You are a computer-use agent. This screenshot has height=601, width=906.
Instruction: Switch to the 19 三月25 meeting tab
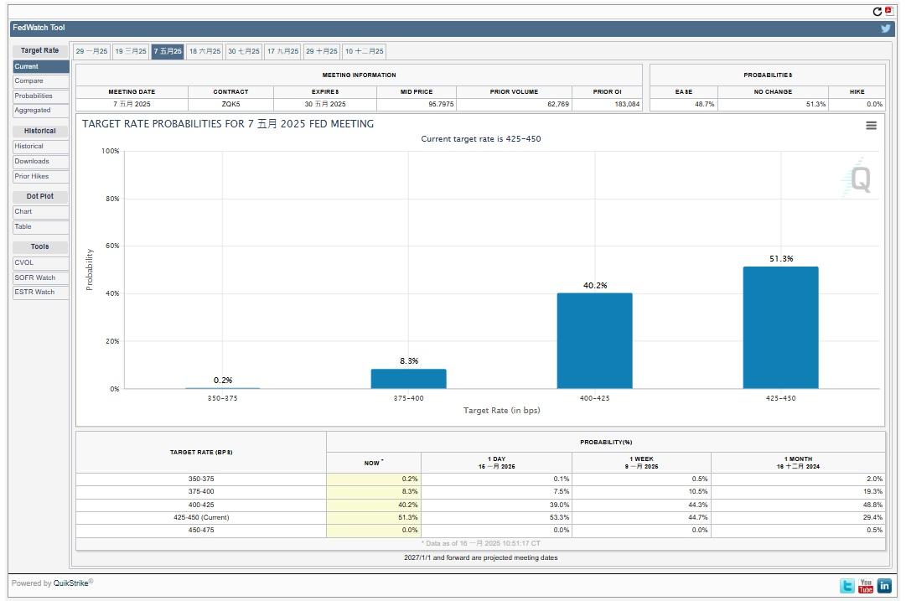[x=131, y=51]
